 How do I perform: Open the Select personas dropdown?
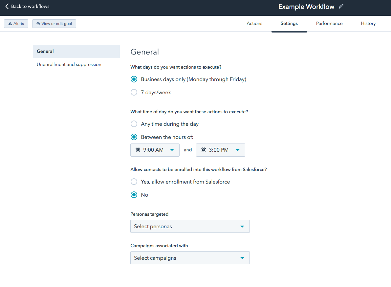190,226
